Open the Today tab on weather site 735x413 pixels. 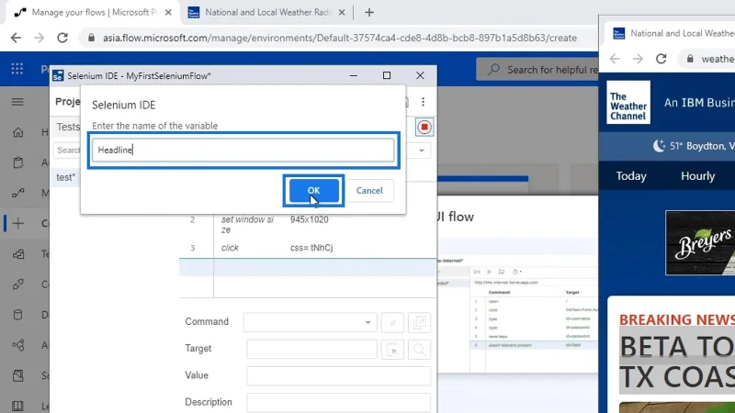click(631, 176)
